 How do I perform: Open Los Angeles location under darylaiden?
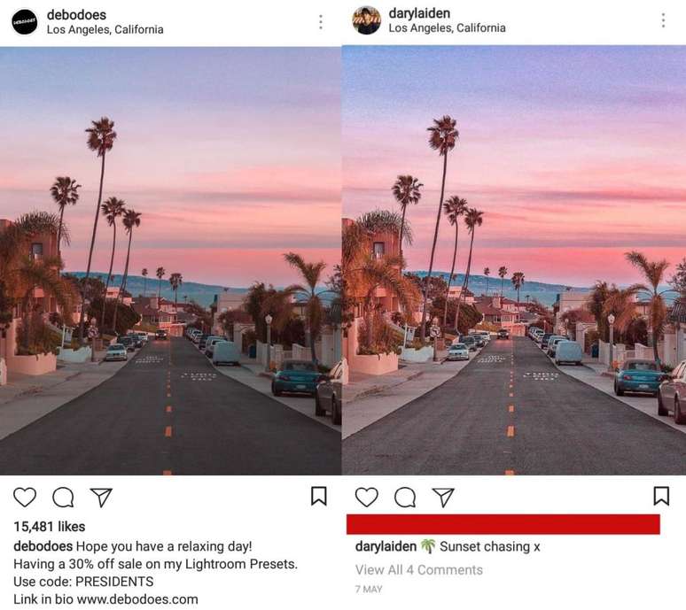coord(447,28)
